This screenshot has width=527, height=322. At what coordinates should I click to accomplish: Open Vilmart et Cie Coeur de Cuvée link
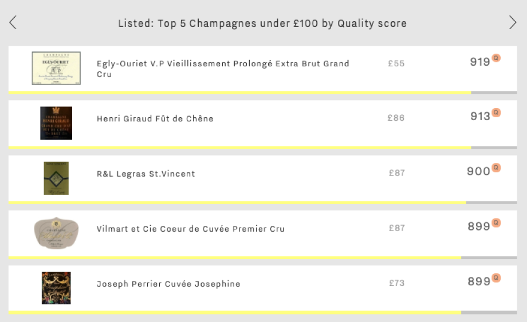pyautogui.click(x=191, y=229)
